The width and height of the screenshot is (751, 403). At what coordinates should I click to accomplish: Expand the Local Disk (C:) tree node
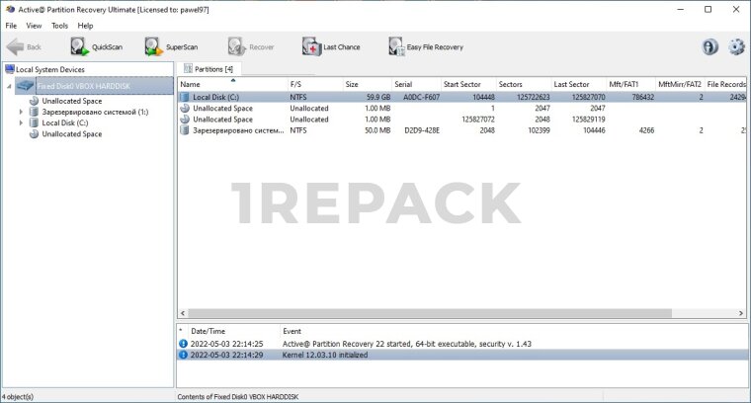22,122
